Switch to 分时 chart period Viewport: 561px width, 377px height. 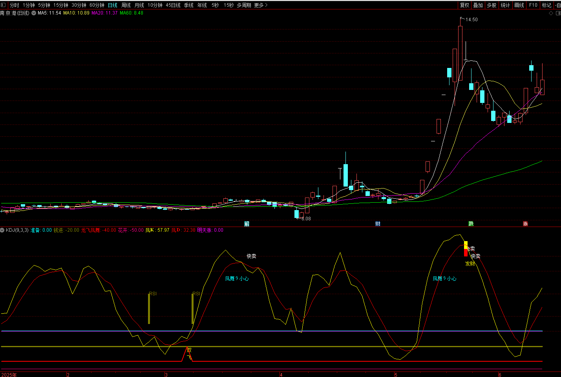pyautogui.click(x=15, y=5)
